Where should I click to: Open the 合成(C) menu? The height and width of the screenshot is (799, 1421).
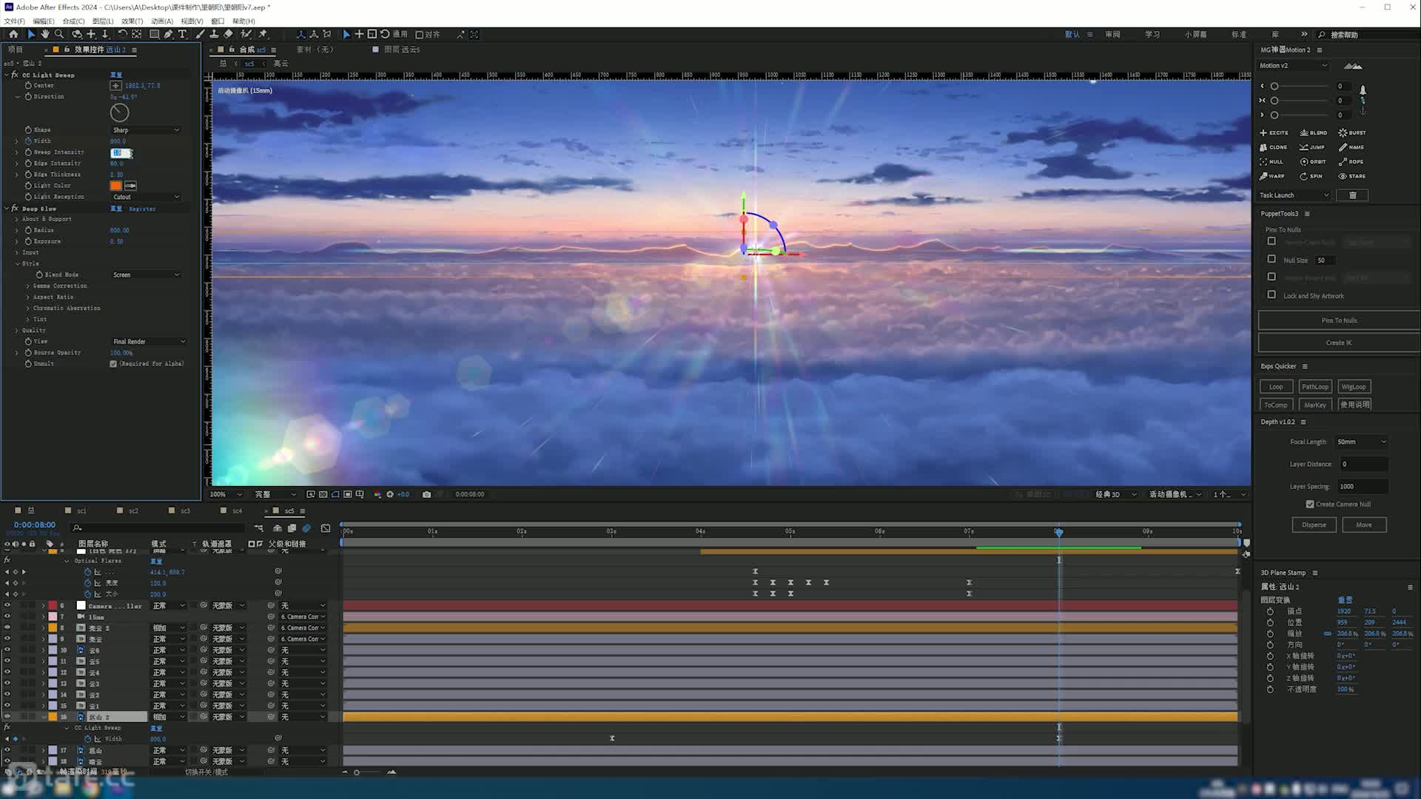(73, 21)
